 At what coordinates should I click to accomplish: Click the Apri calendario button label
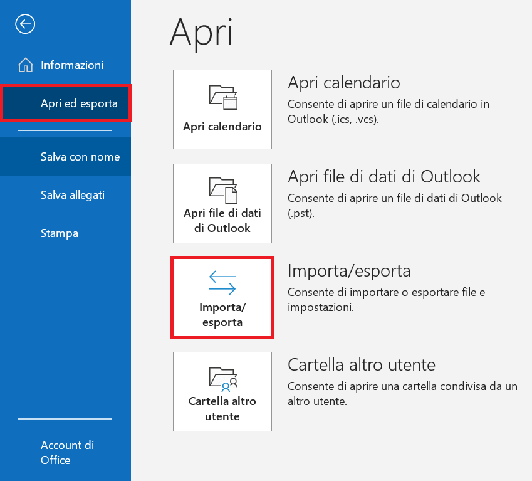click(222, 127)
